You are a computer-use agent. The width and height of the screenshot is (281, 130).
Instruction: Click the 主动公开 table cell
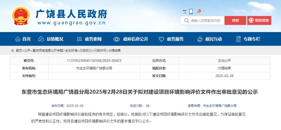(x=225, y=61)
